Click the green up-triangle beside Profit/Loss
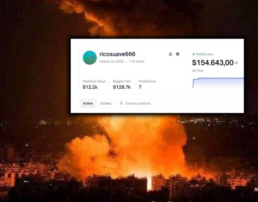Image resolution: width=258 pixels, height=202 pixels. coord(193,54)
